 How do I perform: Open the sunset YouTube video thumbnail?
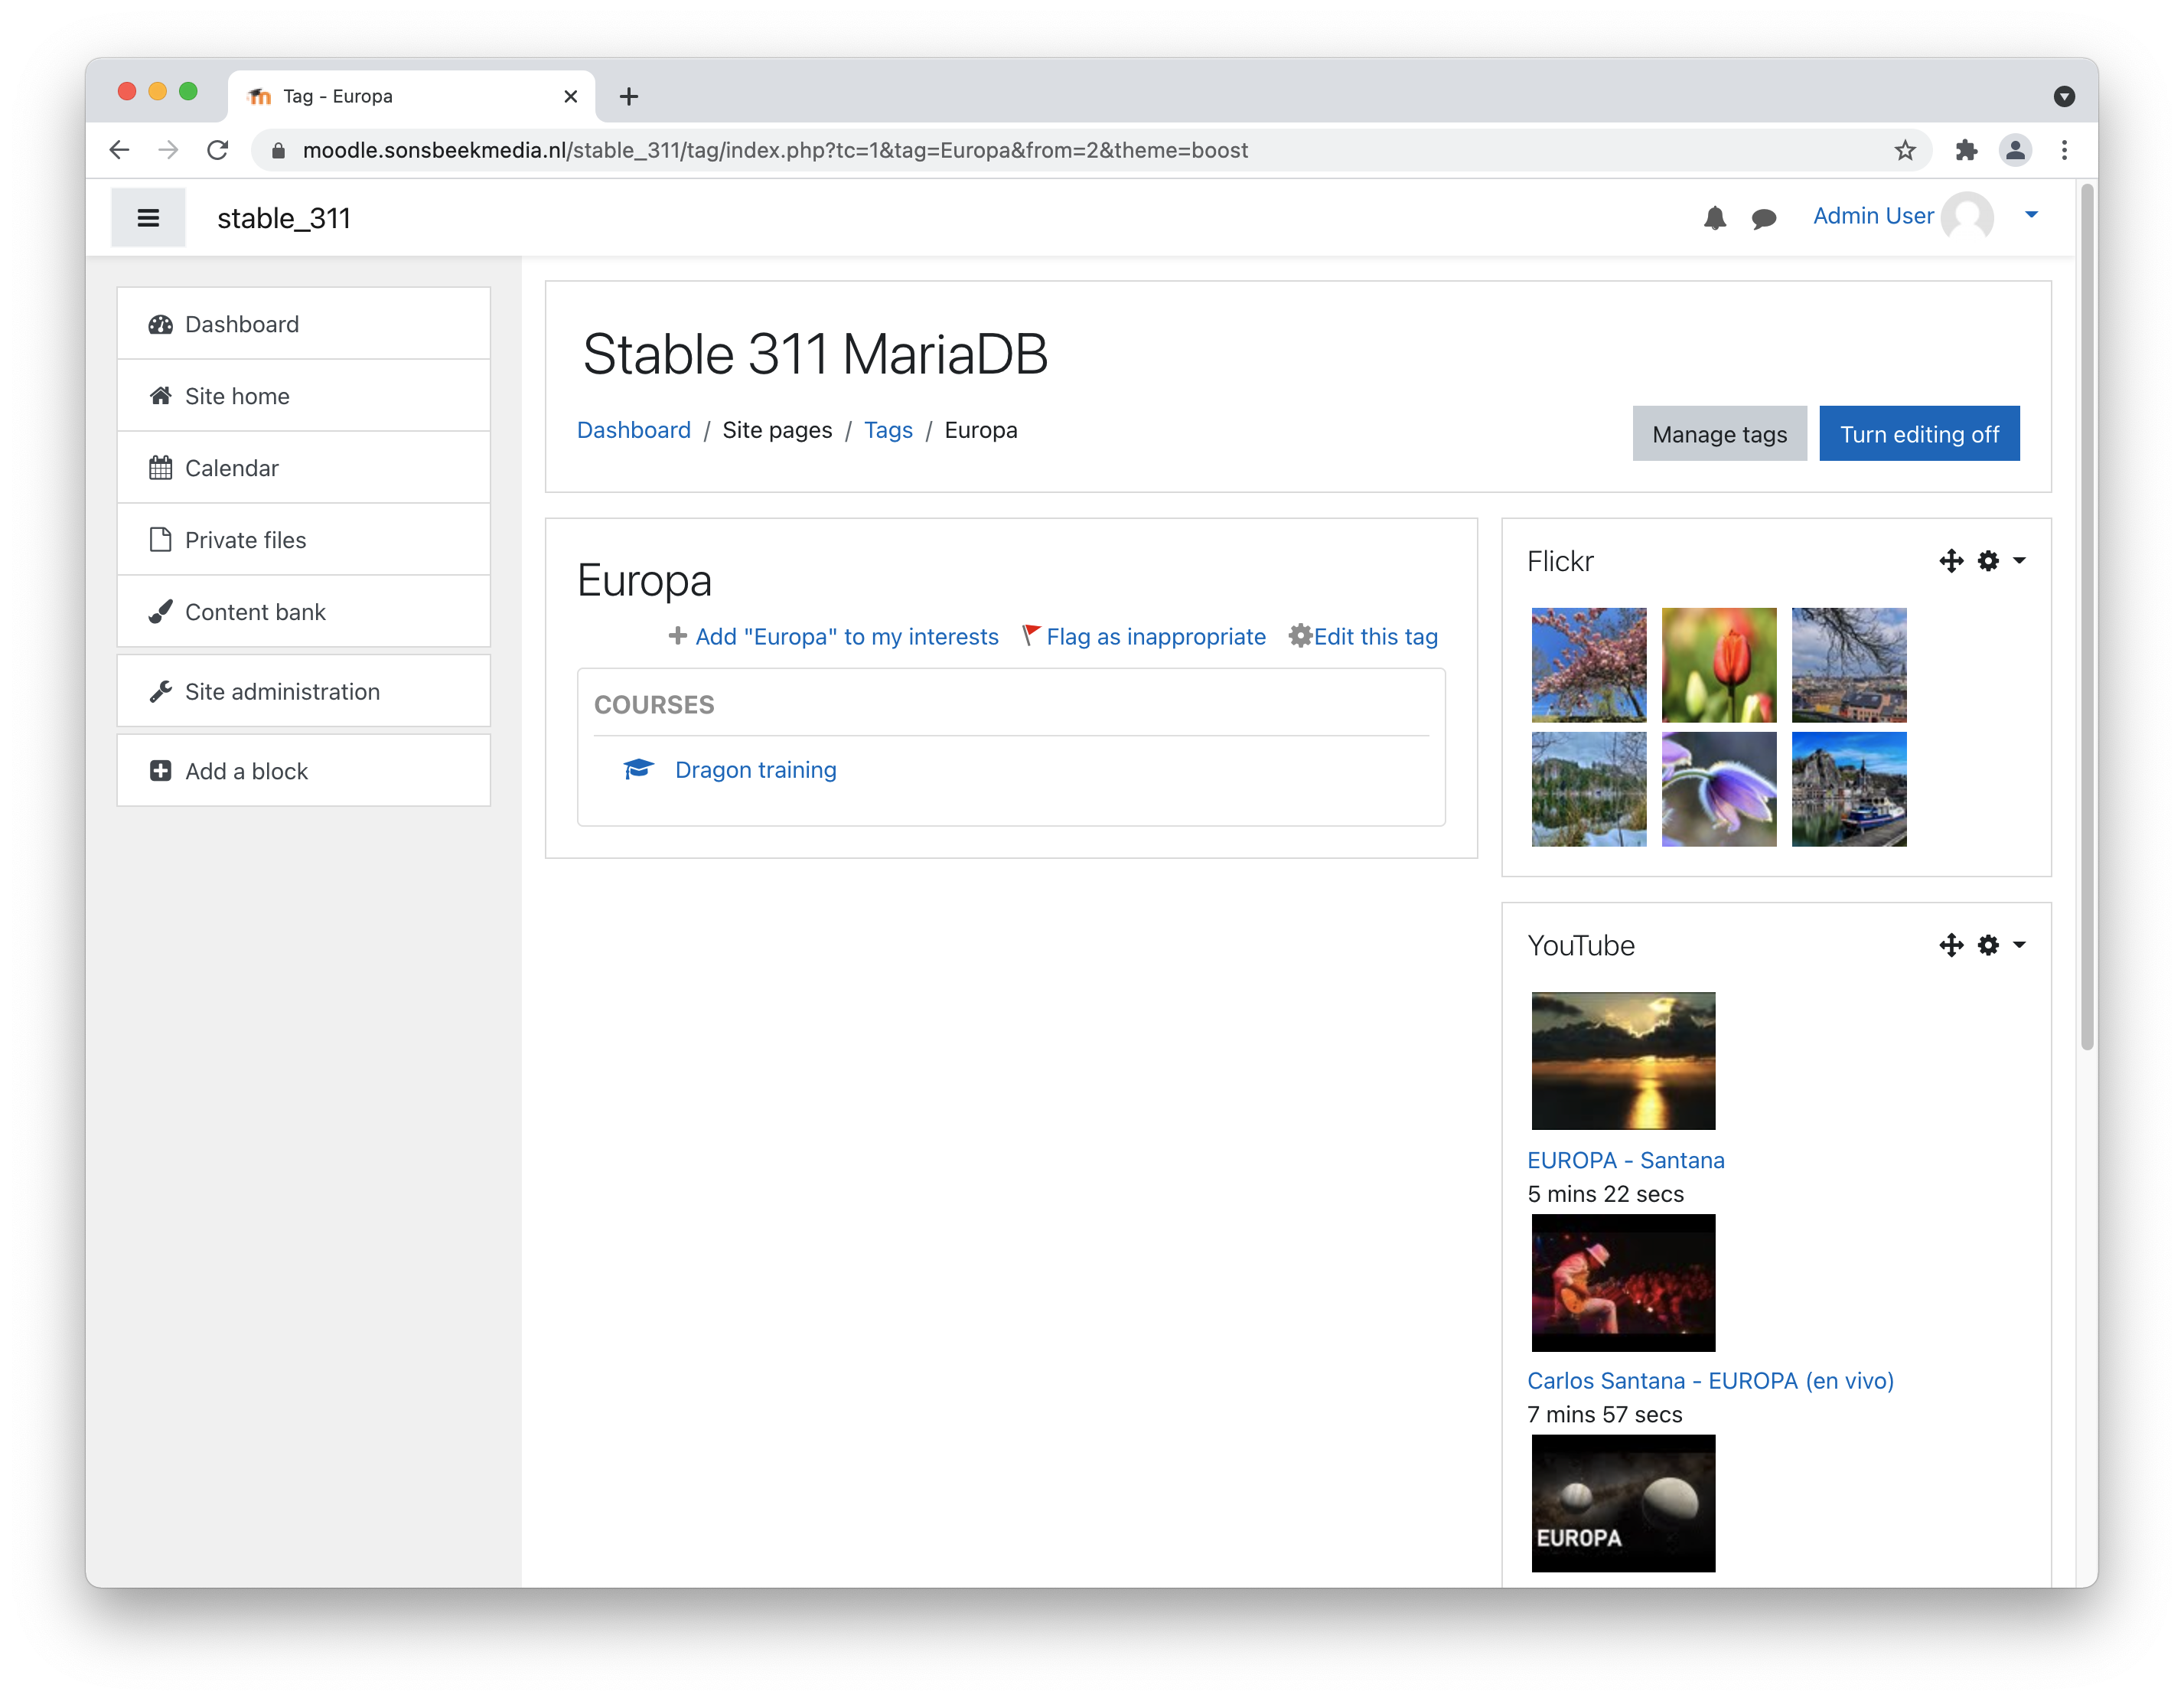[1623, 1062]
